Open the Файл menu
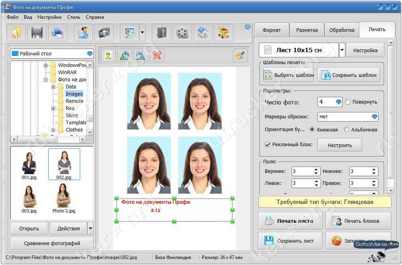 (x=13, y=17)
